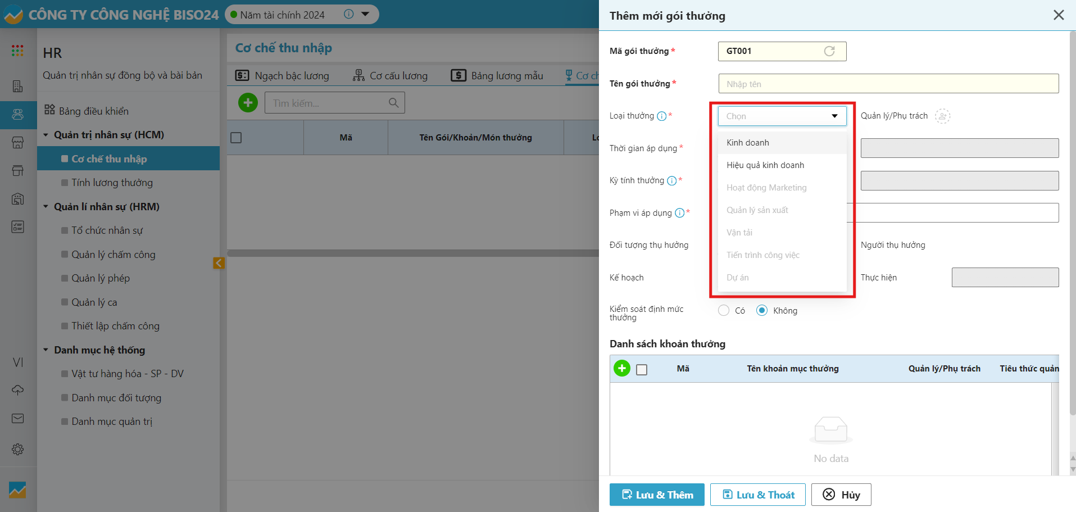Viewport: 1076px width, 512px height.
Task: Click the orange sidebar collapse arrow
Action: coord(219,263)
